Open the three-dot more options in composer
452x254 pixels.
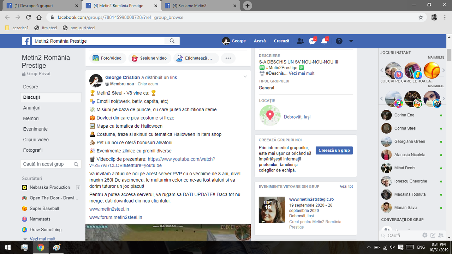coord(228,58)
